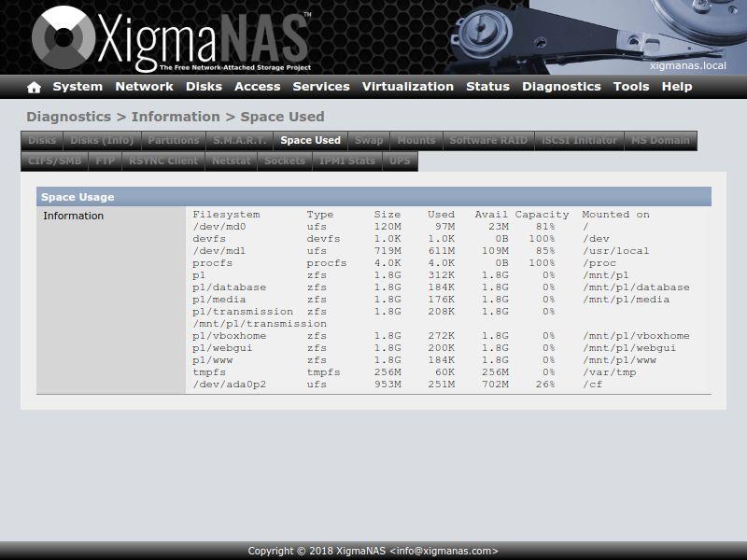Go to the Netstat tab
Image resolution: width=747 pixels, height=560 pixels.
pyautogui.click(x=232, y=161)
